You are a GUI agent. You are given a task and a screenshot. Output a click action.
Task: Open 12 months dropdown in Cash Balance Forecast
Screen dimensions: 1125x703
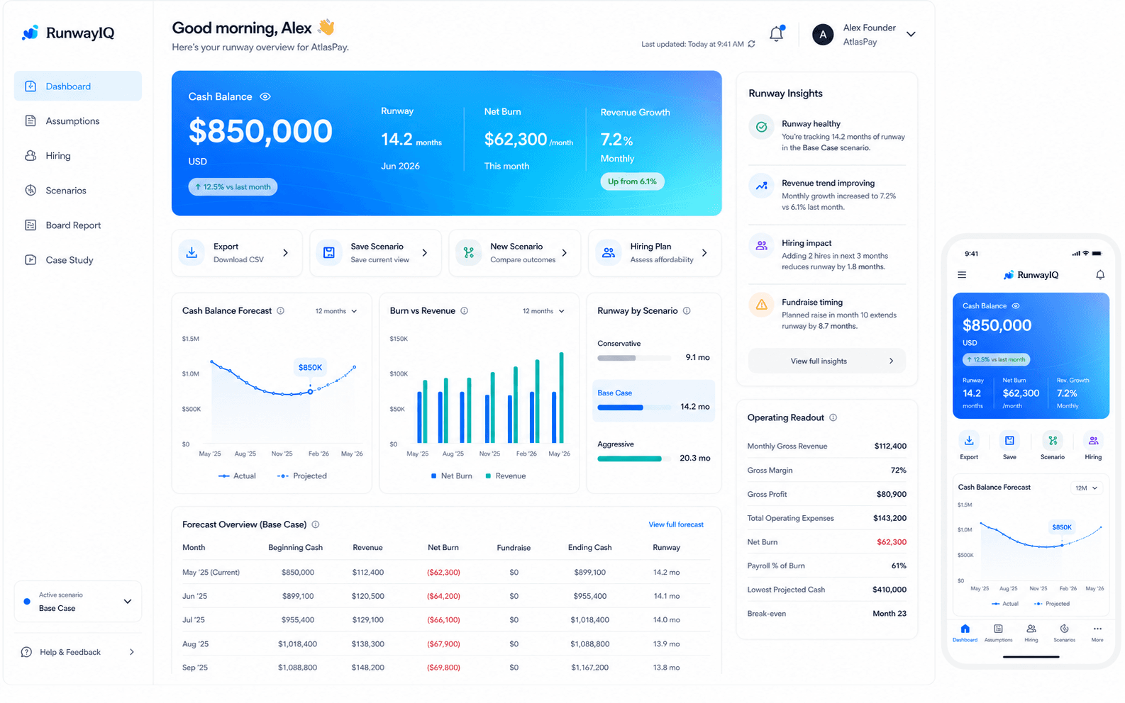336,311
